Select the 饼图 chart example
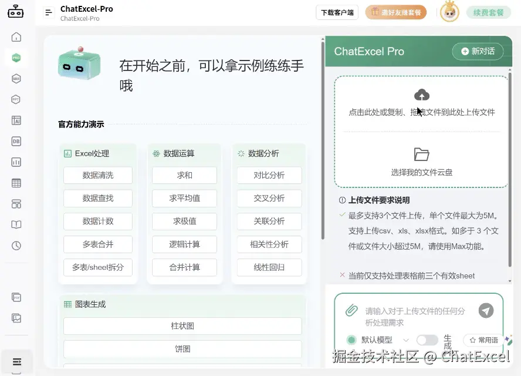Viewport: 521px width, 376px height. click(182, 349)
